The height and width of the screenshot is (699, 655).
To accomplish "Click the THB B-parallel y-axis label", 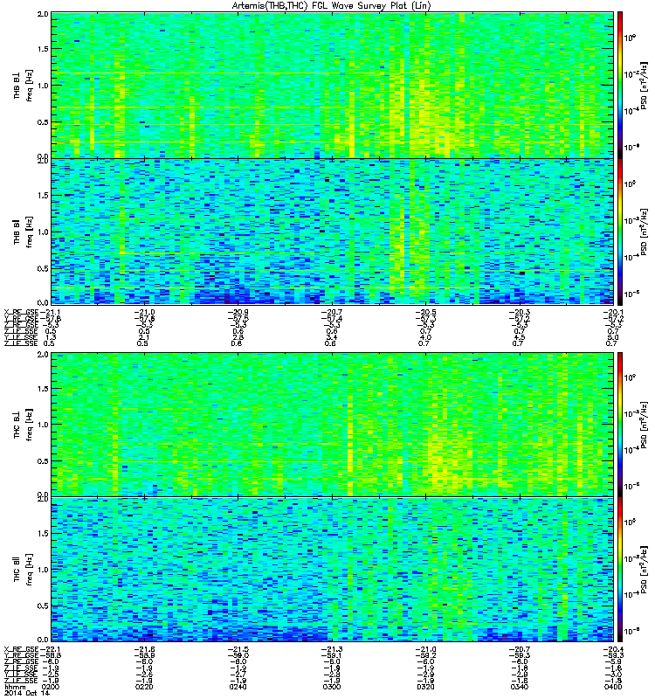I will pyautogui.click(x=23, y=232).
